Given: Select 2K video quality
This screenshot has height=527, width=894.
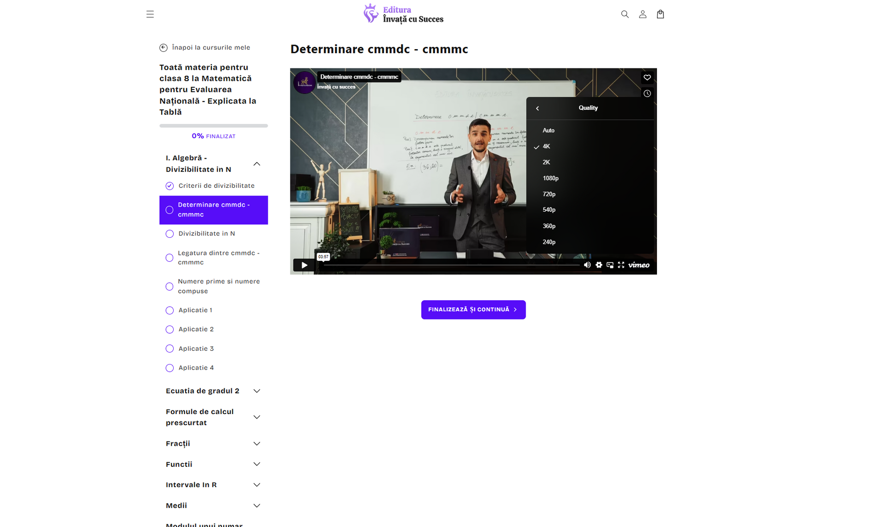Looking at the screenshot, I should (589, 163).
